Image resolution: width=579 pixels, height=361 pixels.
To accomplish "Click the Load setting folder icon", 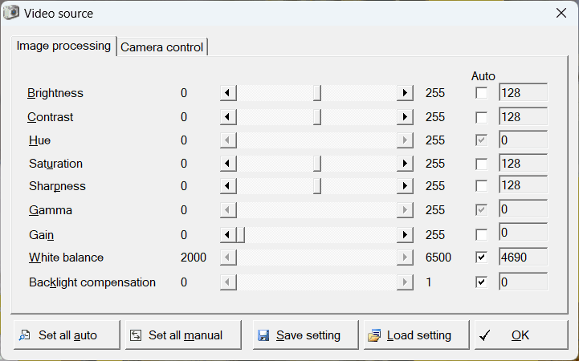I will point(374,335).
